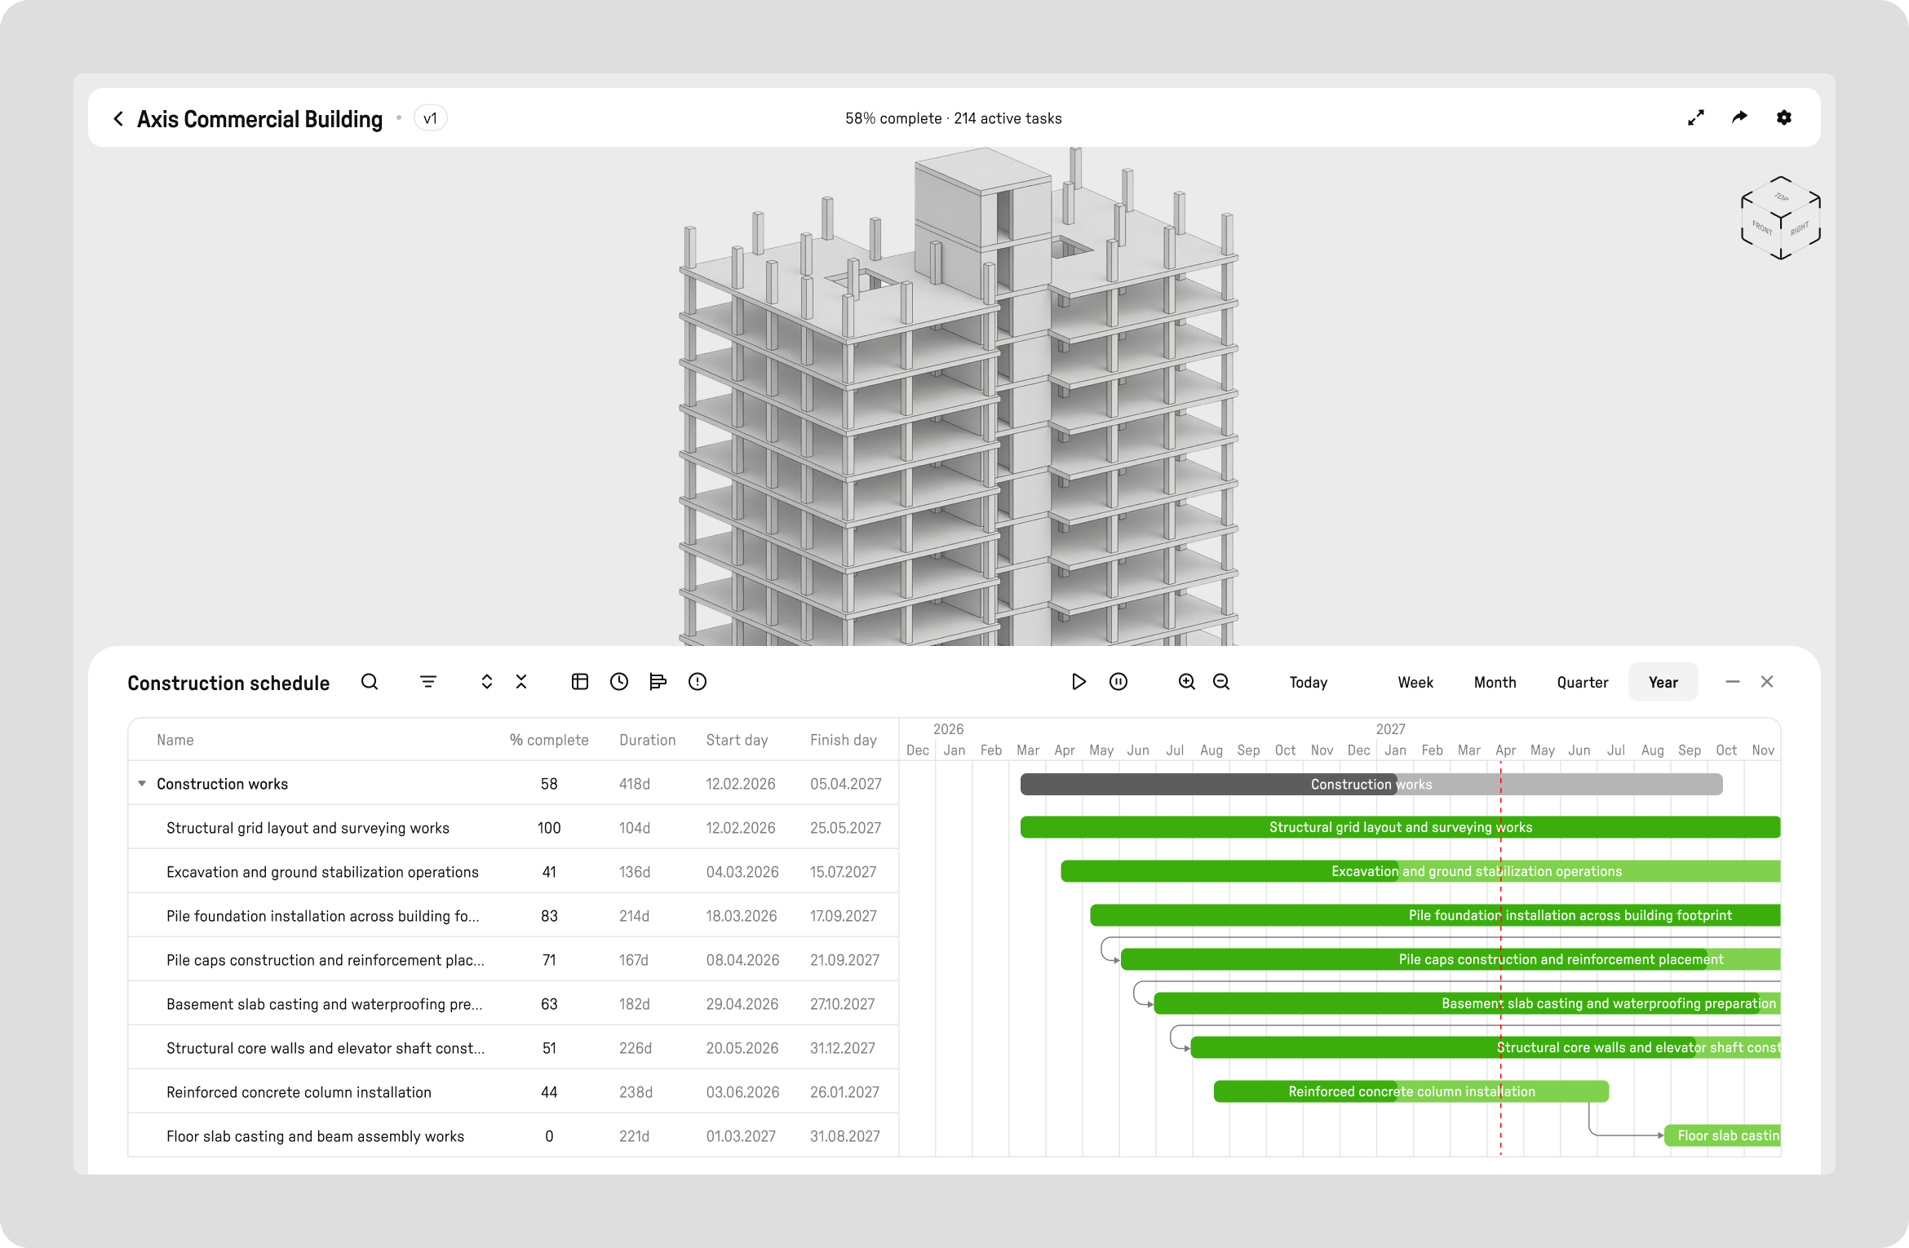Image resolution: width=1909 pixels, height=1248 pixels.
Task: Select Floor slab casting and beam row
Action: (513, 1136)
